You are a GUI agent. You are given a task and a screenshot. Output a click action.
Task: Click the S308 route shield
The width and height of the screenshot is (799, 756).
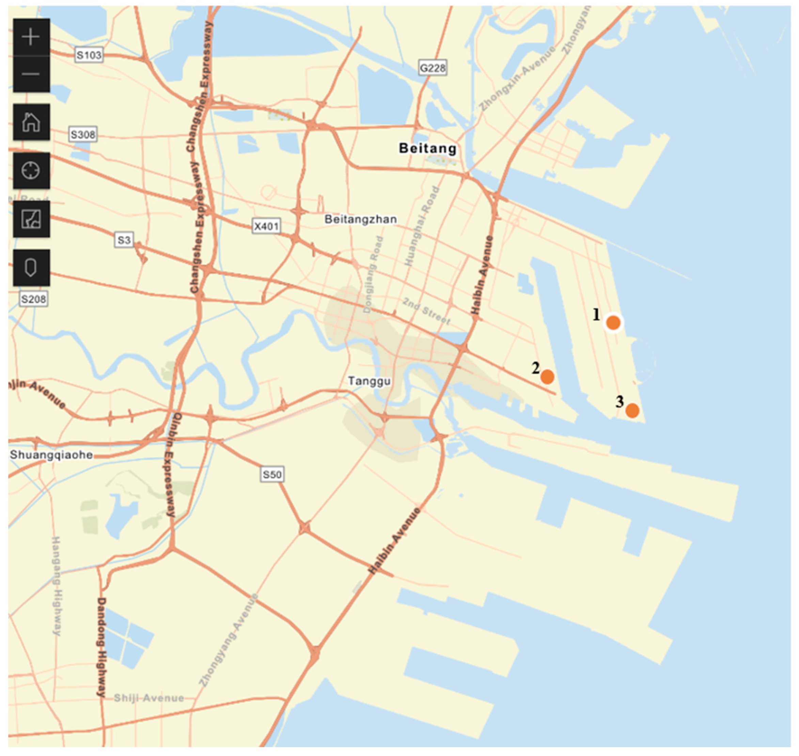click(x=83, y=135)
